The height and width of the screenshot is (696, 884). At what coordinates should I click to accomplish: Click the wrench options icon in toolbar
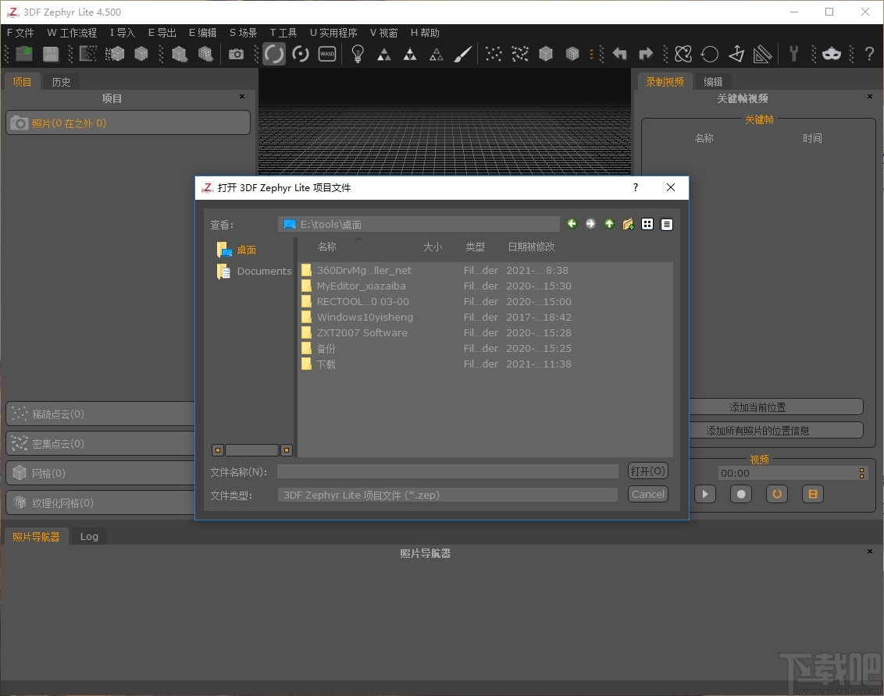(x=793, y=54)
